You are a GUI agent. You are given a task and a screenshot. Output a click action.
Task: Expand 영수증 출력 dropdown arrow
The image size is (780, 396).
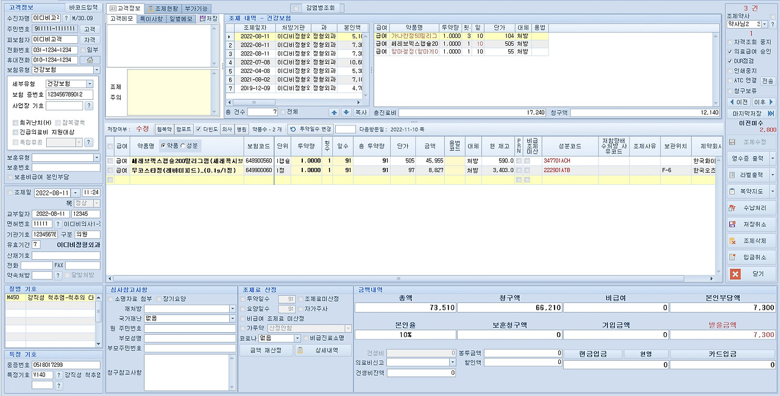pos(773,158)
